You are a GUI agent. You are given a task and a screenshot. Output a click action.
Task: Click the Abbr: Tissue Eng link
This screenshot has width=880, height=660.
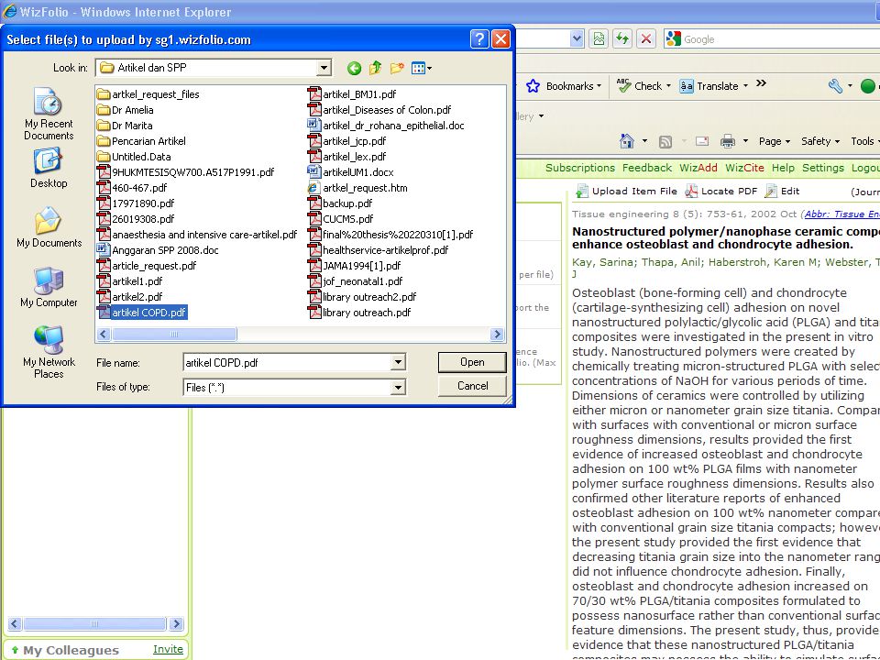tap(841, 214)
